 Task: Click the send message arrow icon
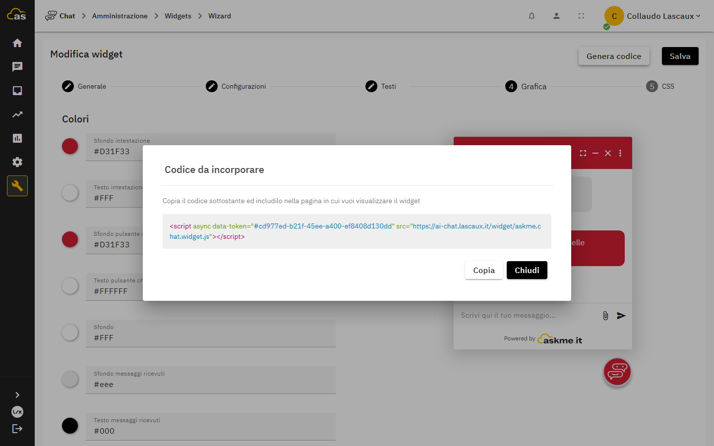621,316
